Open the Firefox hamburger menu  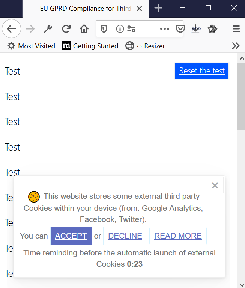click(x=236, y=29)
